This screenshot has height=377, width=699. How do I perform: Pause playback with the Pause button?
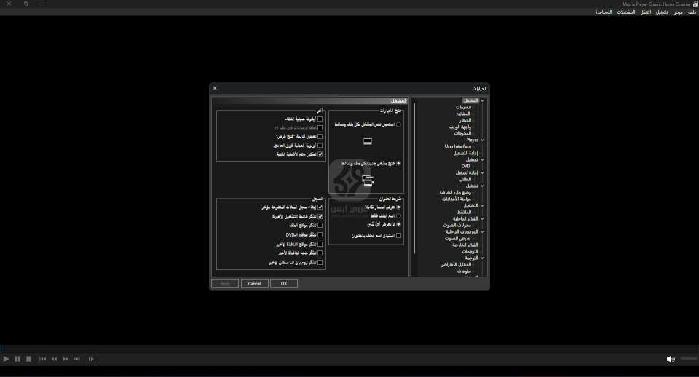coord(17,359)
